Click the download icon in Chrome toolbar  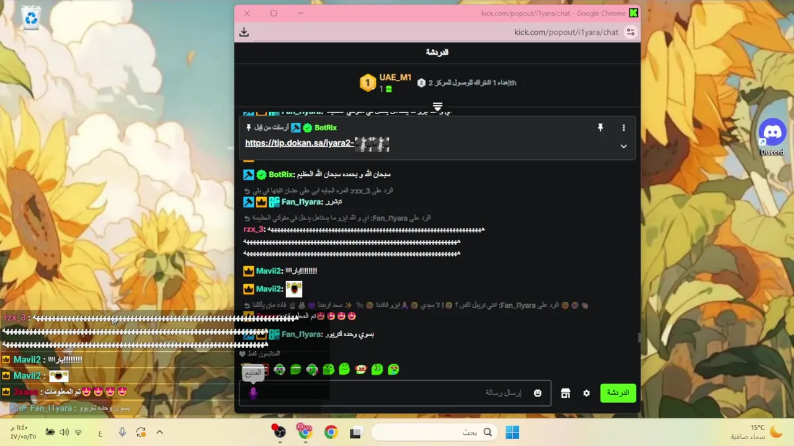coord(244,32)
